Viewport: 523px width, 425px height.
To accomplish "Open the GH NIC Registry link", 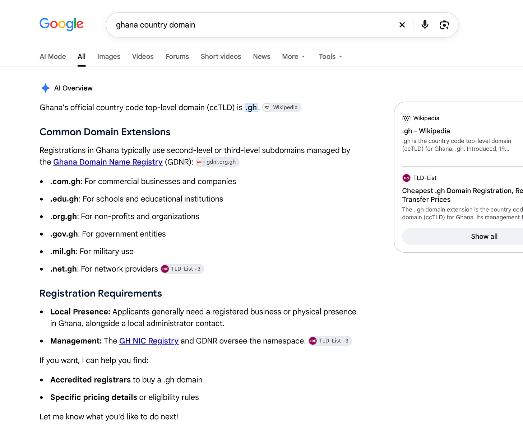I will coord(149,341).
